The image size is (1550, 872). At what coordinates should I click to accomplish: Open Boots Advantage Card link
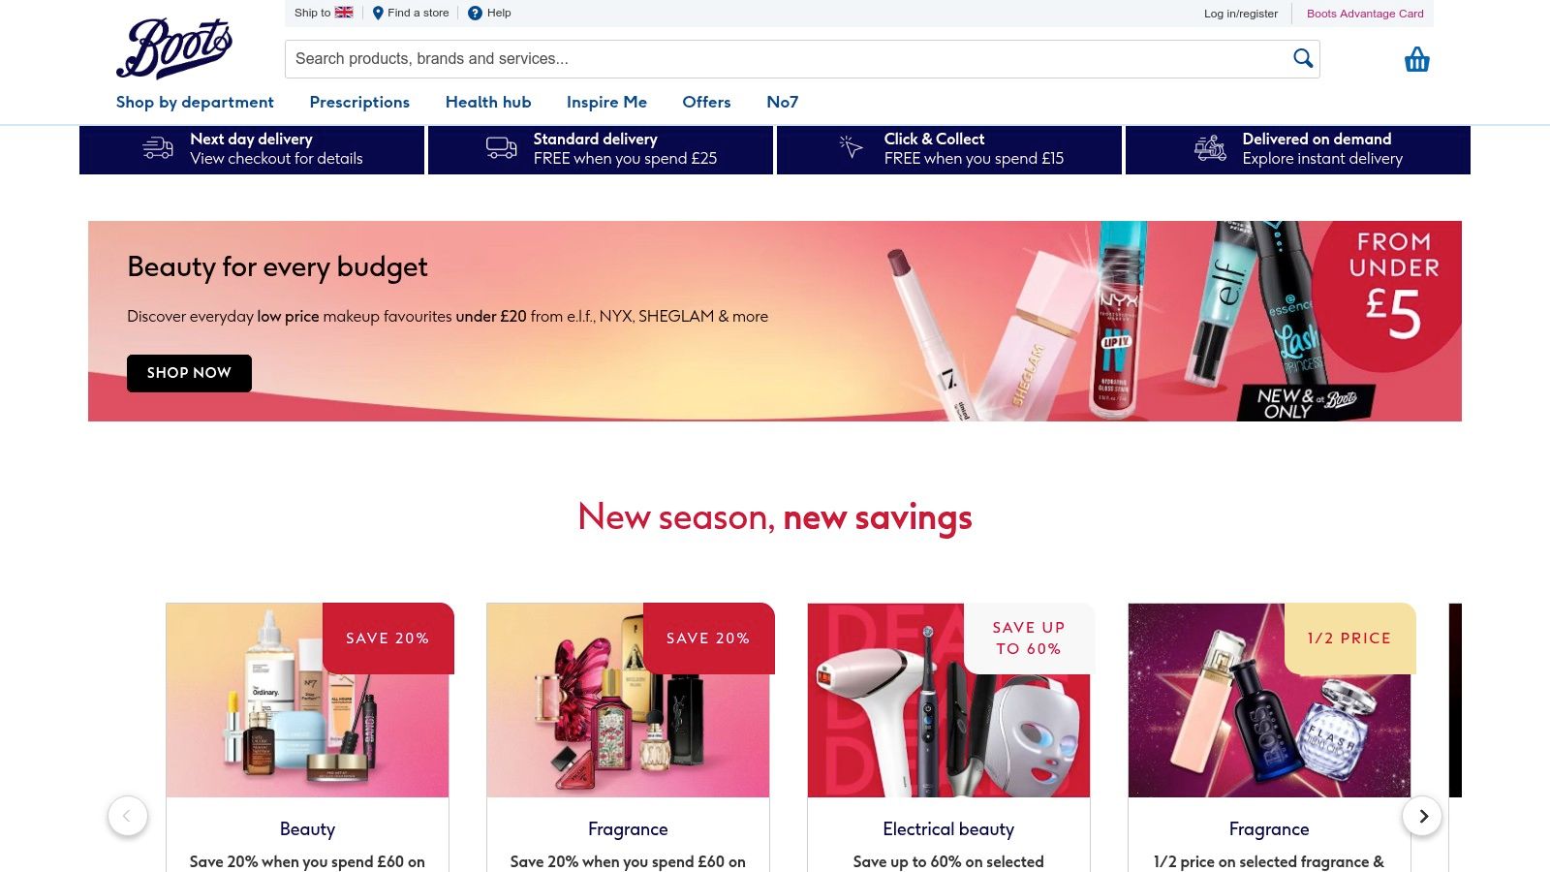click(1365, 14)
